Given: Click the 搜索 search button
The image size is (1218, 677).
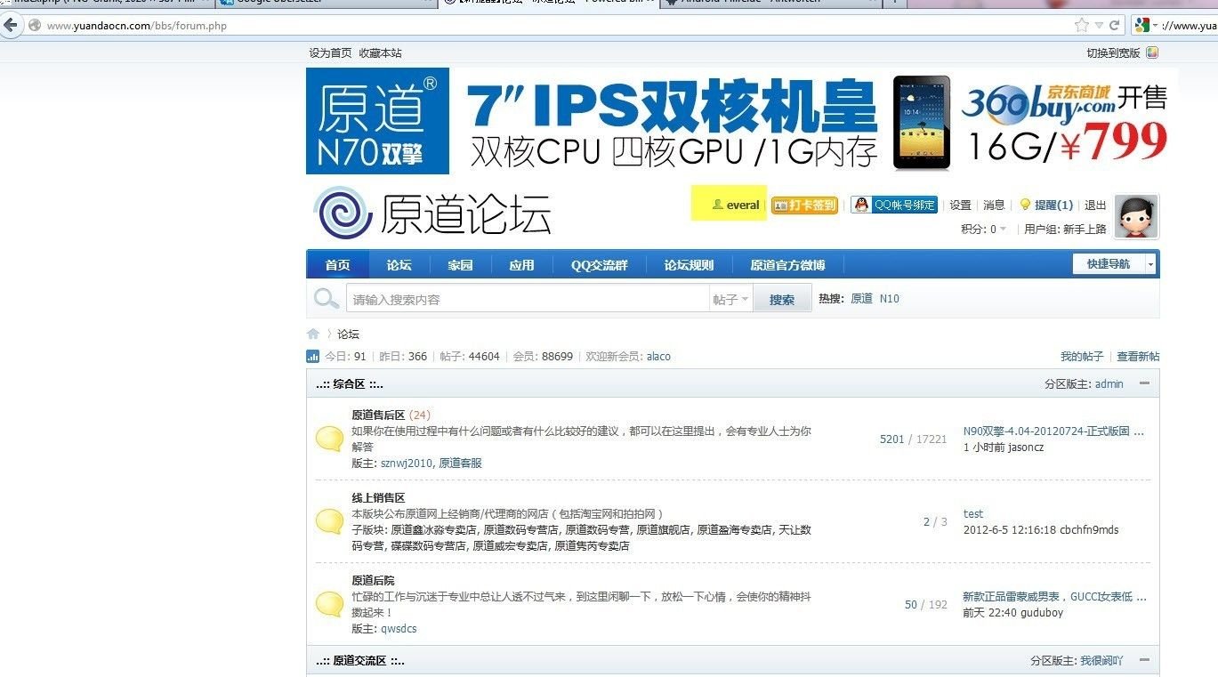Looking at the screenshot, I should (782, 300).
